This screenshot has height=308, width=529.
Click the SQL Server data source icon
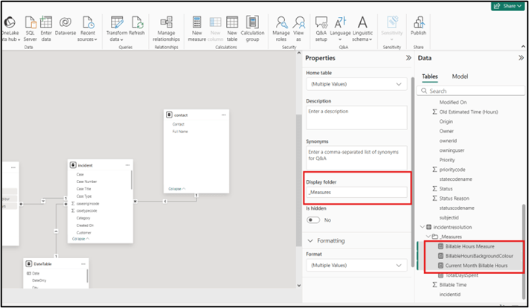[x=29, y=22]
